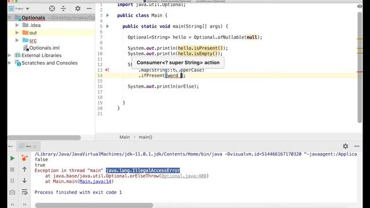370x208 pixels.
Task: Click the down stack trace arrow
Action: click(24, 180)
